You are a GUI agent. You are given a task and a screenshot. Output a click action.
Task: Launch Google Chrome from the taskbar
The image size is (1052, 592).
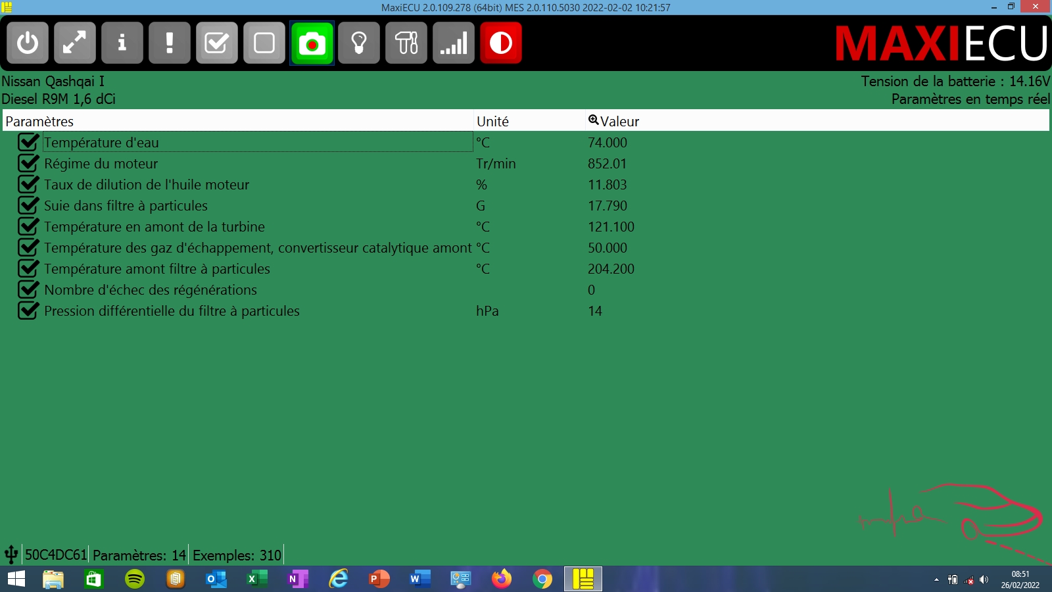542,579
